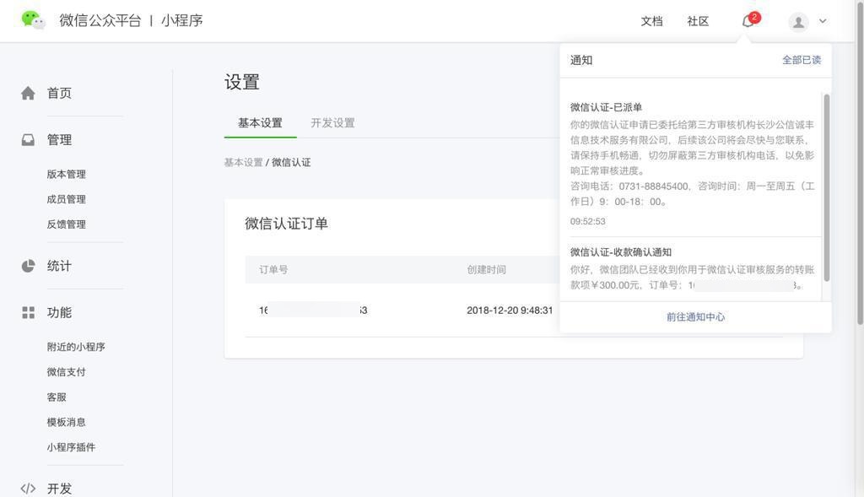Viewport: 864px width, 497px height.
Task: Click the page vertical scrollbar
Action: [x=860, y=165]
